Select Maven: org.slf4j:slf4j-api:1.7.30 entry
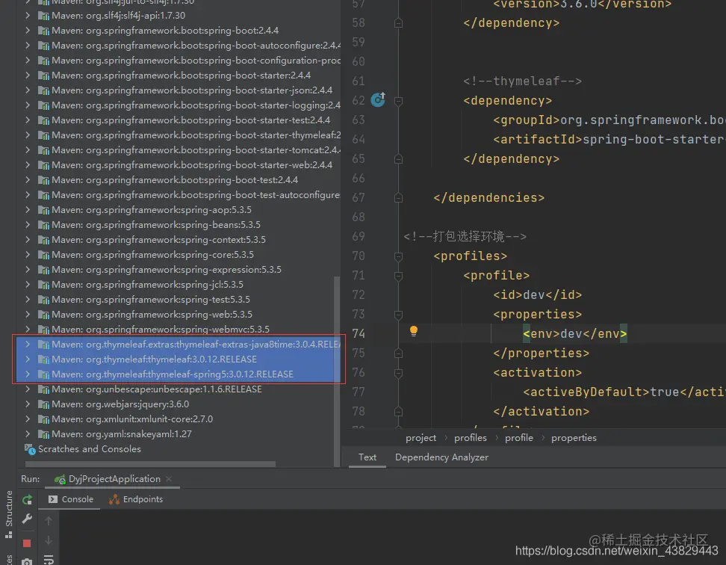The image size is (726, 565). [118, 15]
